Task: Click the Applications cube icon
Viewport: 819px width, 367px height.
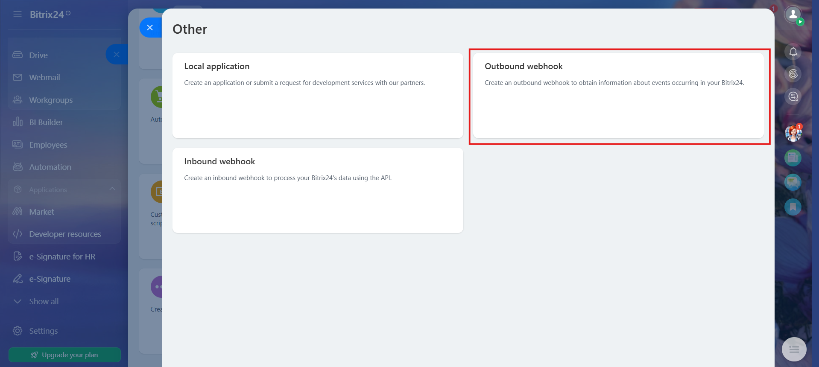Action: click(x=18, y=189)
